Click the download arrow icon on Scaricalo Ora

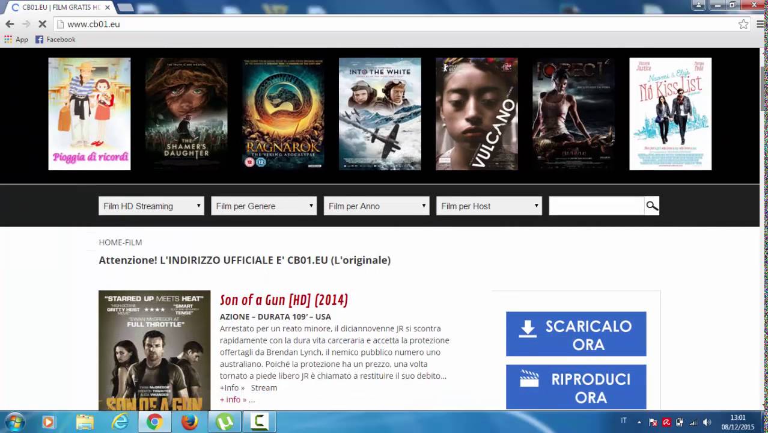[x=527, y=328]
